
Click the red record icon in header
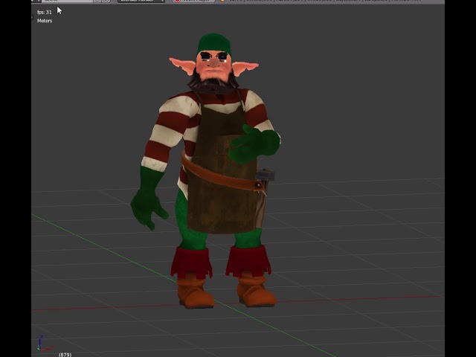[177, 1]
